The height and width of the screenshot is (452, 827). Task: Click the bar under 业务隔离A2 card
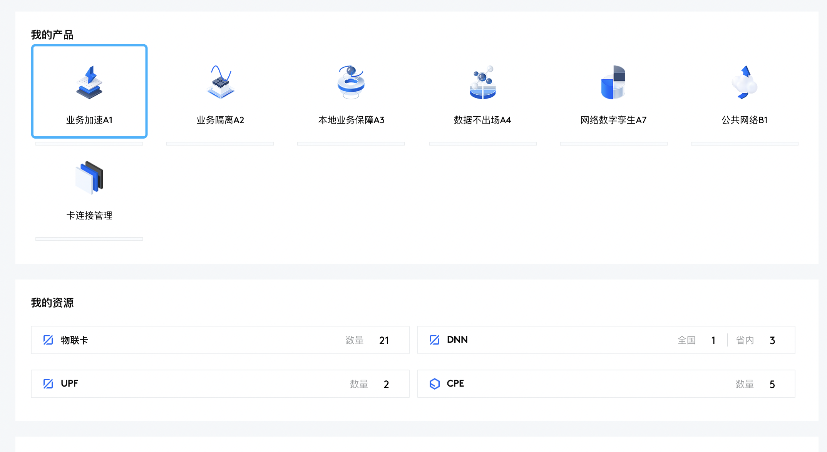[220, 144]
